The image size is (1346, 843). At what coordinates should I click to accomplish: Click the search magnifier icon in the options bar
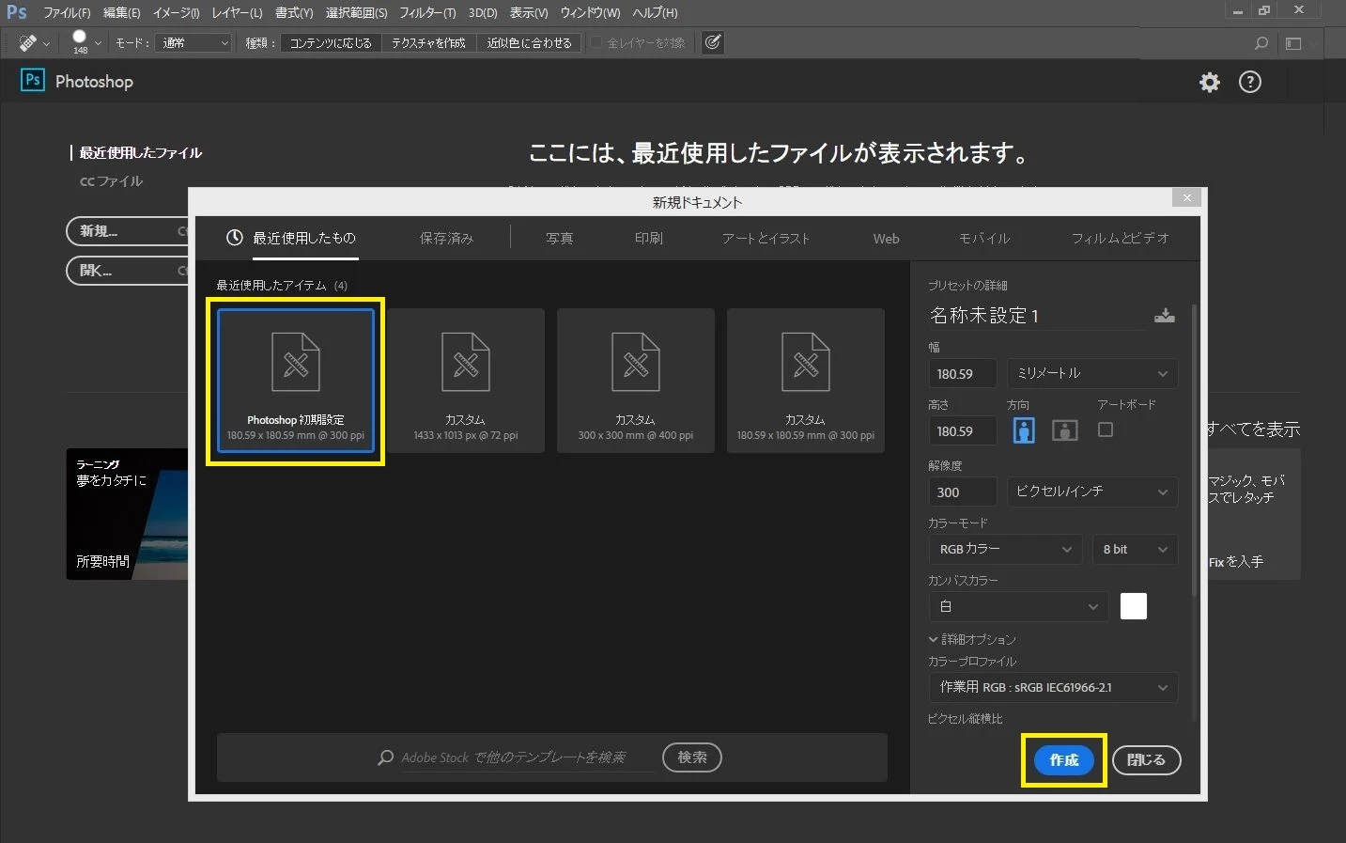(x=1261, y=43)
